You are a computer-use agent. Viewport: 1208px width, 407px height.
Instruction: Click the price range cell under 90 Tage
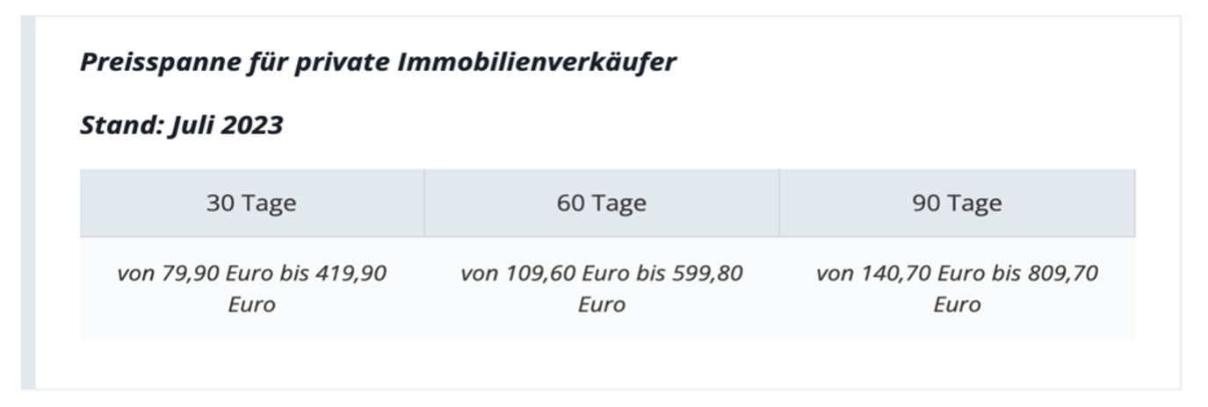957,289
